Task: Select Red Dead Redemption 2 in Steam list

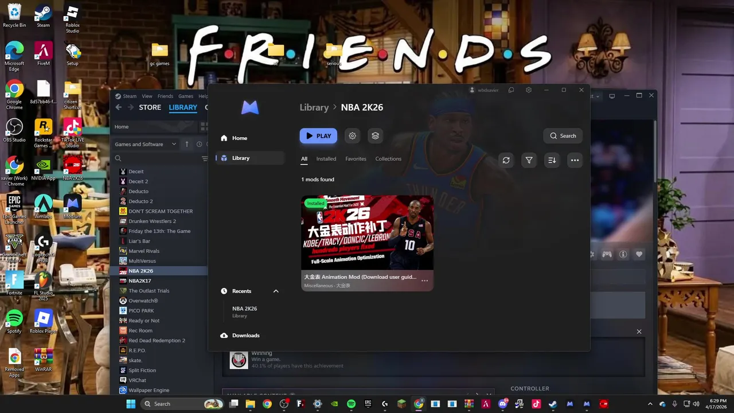Action: [157, 340]
